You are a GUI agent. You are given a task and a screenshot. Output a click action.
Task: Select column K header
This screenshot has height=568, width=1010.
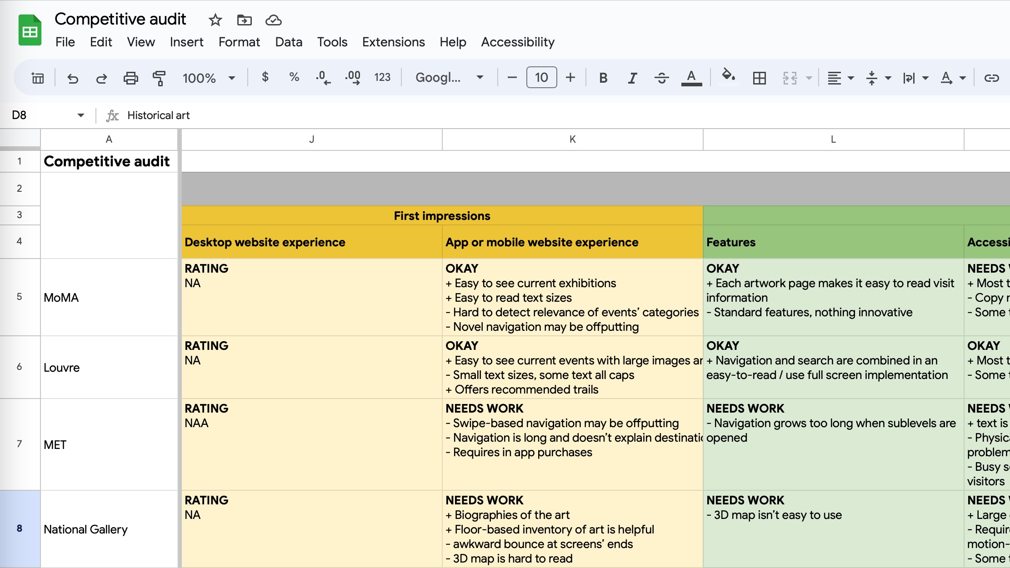(x=573, y=140)
